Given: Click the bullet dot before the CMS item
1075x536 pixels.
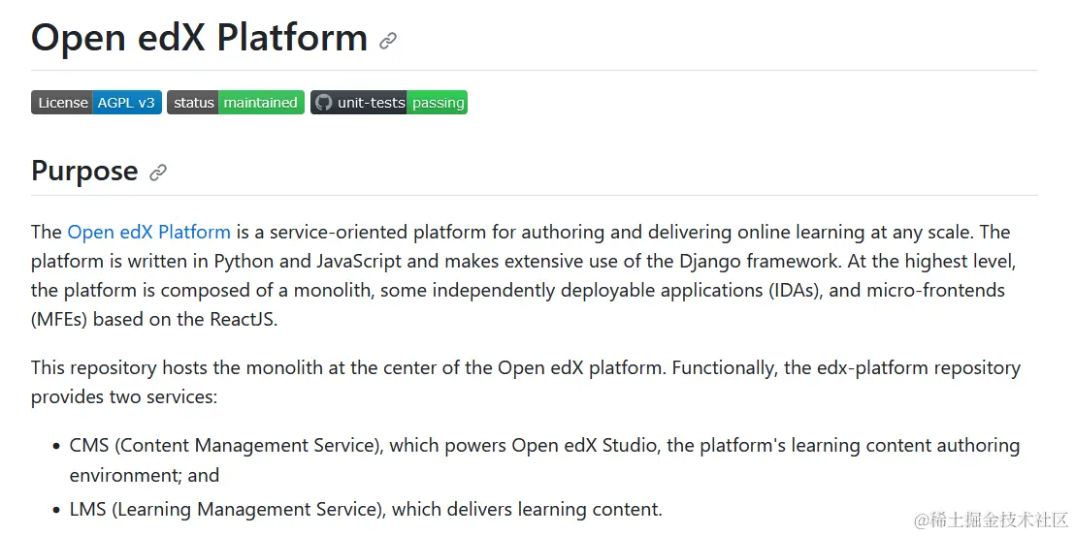Looking at the screenshot, I should coord(55,447).
